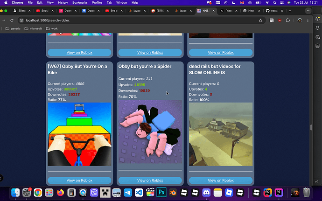Viewport: 322px width, 201px height.
Task: Open the Extensions puzzle-piece menu
Action: pyautogui.click(x=288, y=21)
